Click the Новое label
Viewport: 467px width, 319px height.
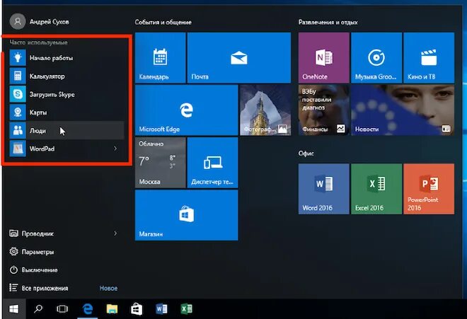(108, 289)
